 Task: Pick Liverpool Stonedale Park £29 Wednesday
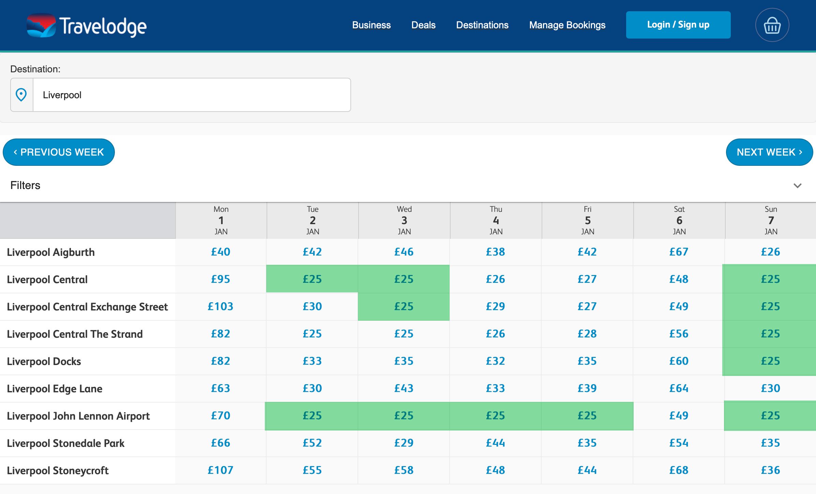[x=404, y=443]
